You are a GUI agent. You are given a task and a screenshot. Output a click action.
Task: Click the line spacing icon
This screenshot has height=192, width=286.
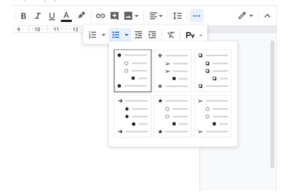(x=177, y=16)
